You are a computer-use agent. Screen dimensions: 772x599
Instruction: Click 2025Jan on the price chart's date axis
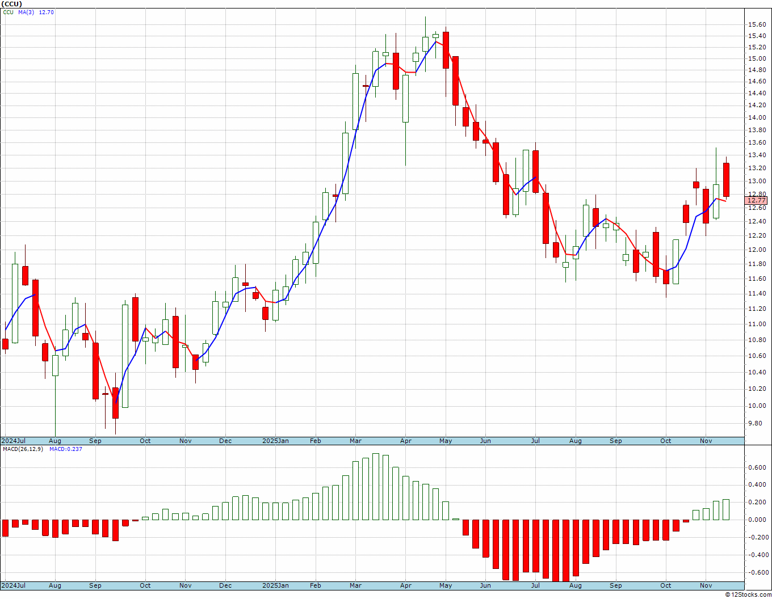275,441
